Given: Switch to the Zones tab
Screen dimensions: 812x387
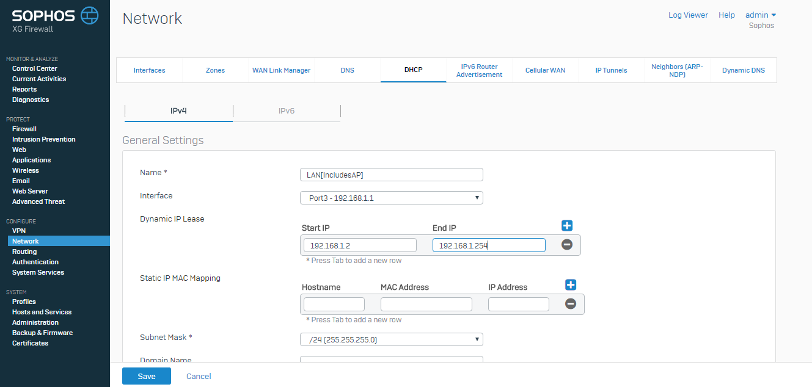Looking at the screenshot, I should click(215, 70).
